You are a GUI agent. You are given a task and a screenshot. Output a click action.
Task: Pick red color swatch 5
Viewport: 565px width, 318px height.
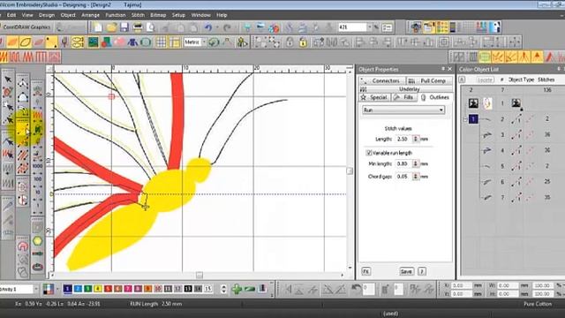(x=108, y=289)
